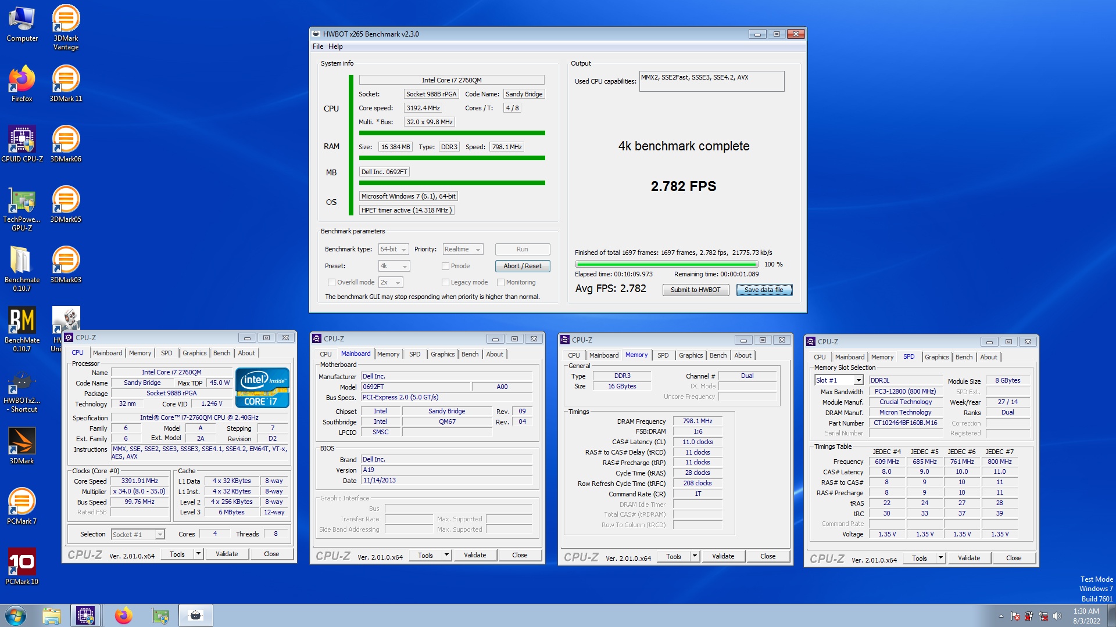The width and height of the screenshot is (1116, 627).
Task: Enable the Monitoring checkbox
Action: click(x=500, y=282)
